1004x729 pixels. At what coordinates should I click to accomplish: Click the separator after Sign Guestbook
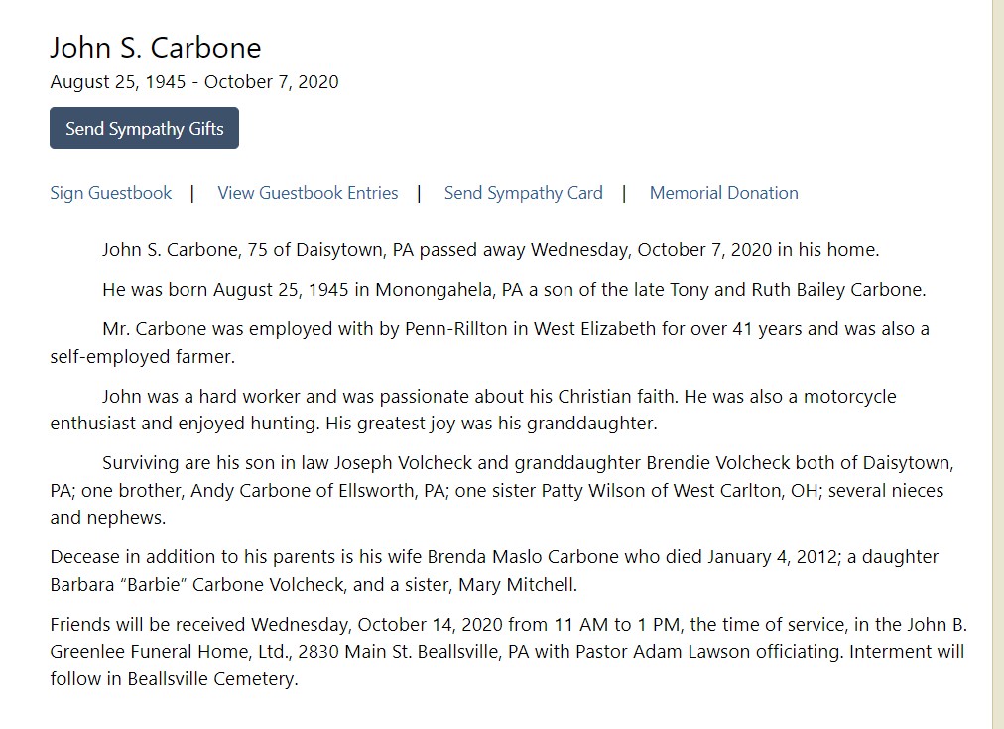(192, 193)
